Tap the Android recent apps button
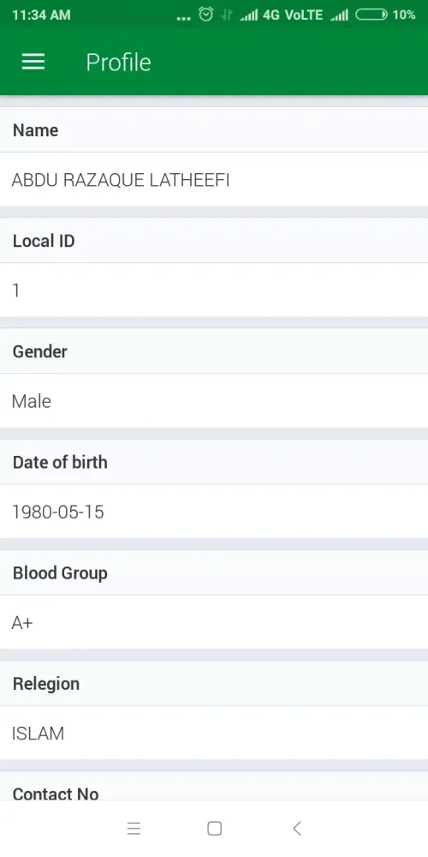Screen dimensions: 428x857 (x=134, y=829)
